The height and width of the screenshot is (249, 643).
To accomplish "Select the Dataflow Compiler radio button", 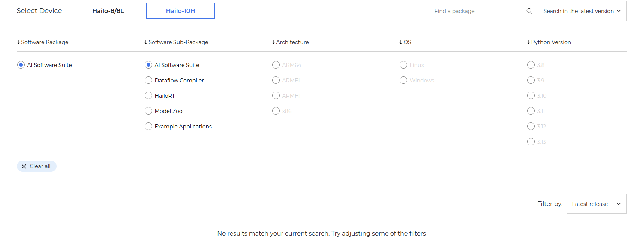I will [x=148, y=81].
